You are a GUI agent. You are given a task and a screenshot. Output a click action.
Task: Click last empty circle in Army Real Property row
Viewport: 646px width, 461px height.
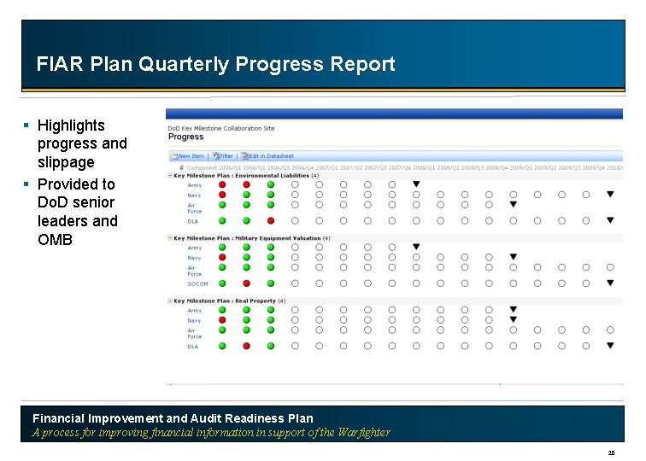[489, 310]
